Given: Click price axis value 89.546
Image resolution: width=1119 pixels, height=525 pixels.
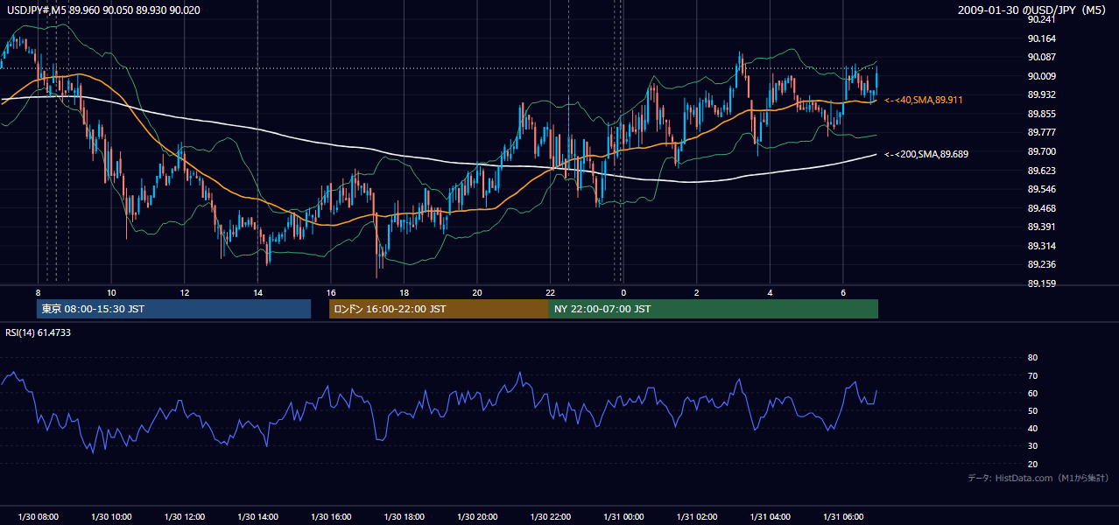Looking at the screenshot, I should [1041, 189].
